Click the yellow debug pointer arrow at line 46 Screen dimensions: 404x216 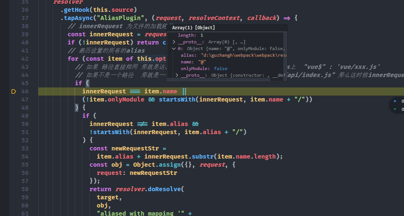tap(14, 92)
